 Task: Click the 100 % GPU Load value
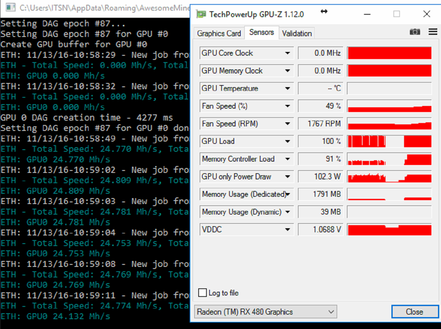pos(320,141)
